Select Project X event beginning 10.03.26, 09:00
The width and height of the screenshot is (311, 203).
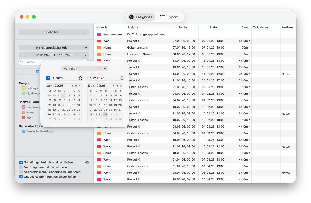[x=133, y=140]
